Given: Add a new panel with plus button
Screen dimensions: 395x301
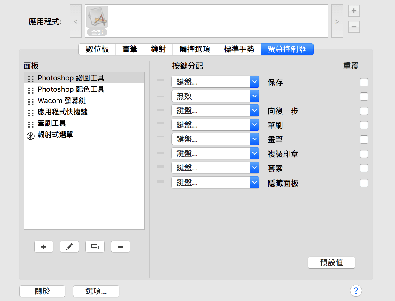Looking at the screenshot, I should pyautogui.click(x=44, y=247).
